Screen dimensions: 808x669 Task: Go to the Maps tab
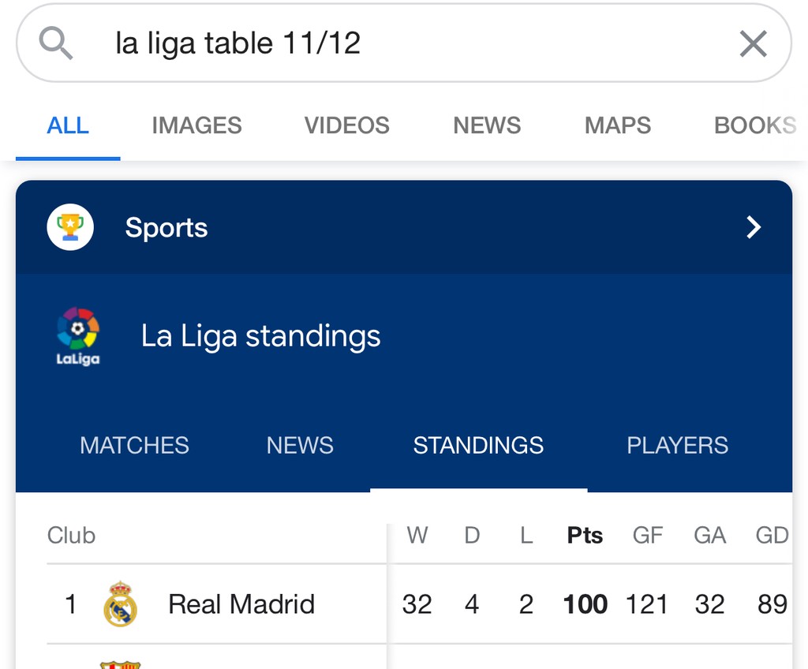618,125
